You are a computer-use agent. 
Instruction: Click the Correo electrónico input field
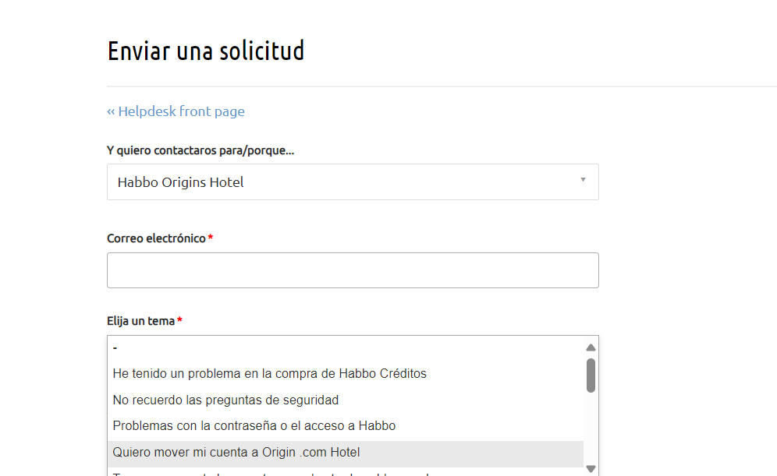click(353, 270)
